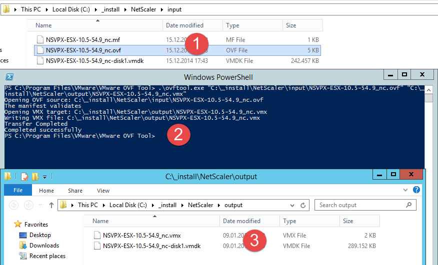Click the Search output field
Image resolution: width=438 pixels, height=265 pixels.
pyautogui.click(x=365, y=205)
